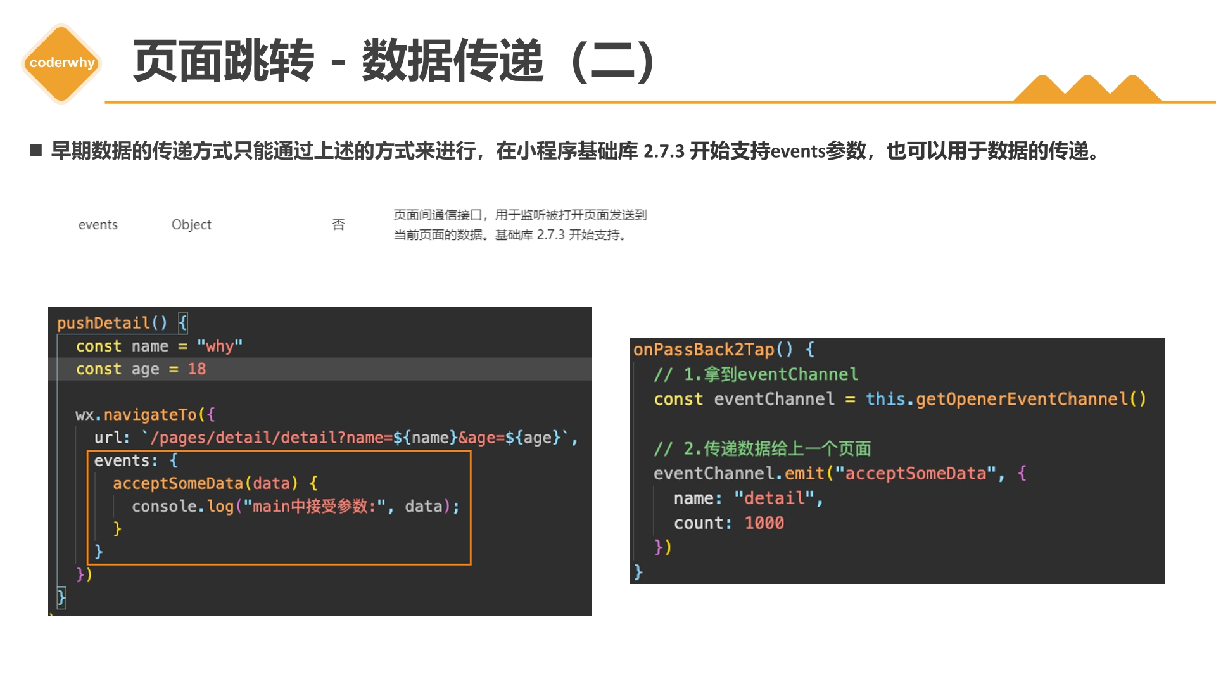Viewport: 1216px width, 684px height.
Task: Click the 'wx.navigateTo({' code line
Action: click(145, 415)
